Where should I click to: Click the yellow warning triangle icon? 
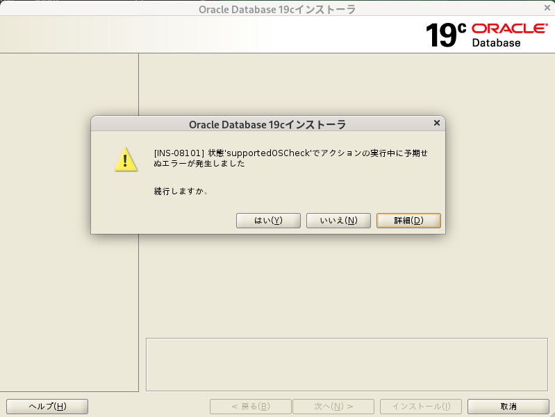pos(126,160)
